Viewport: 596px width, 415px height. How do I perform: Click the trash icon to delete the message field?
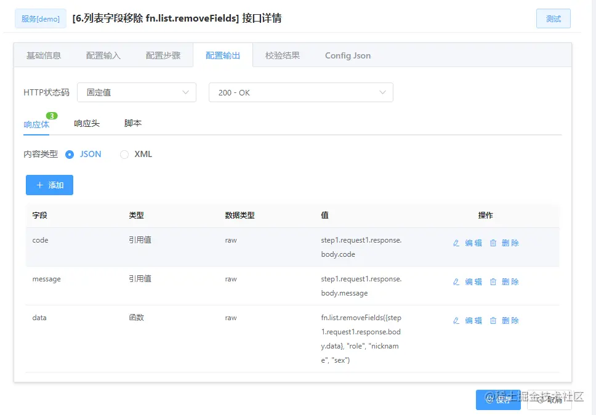pos(493,281)
